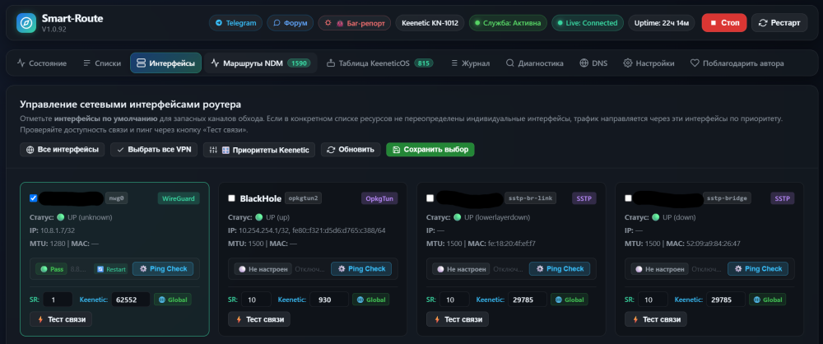Switch to the Состояние tab

(42, 63)
